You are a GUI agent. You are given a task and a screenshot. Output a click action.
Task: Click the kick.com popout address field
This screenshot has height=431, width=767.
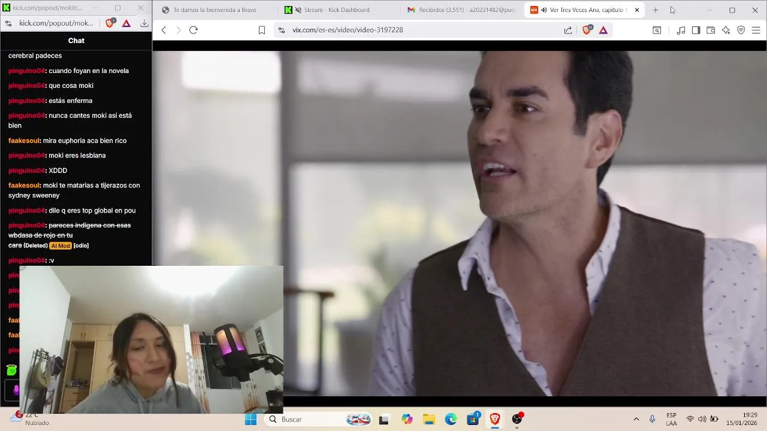56,23
